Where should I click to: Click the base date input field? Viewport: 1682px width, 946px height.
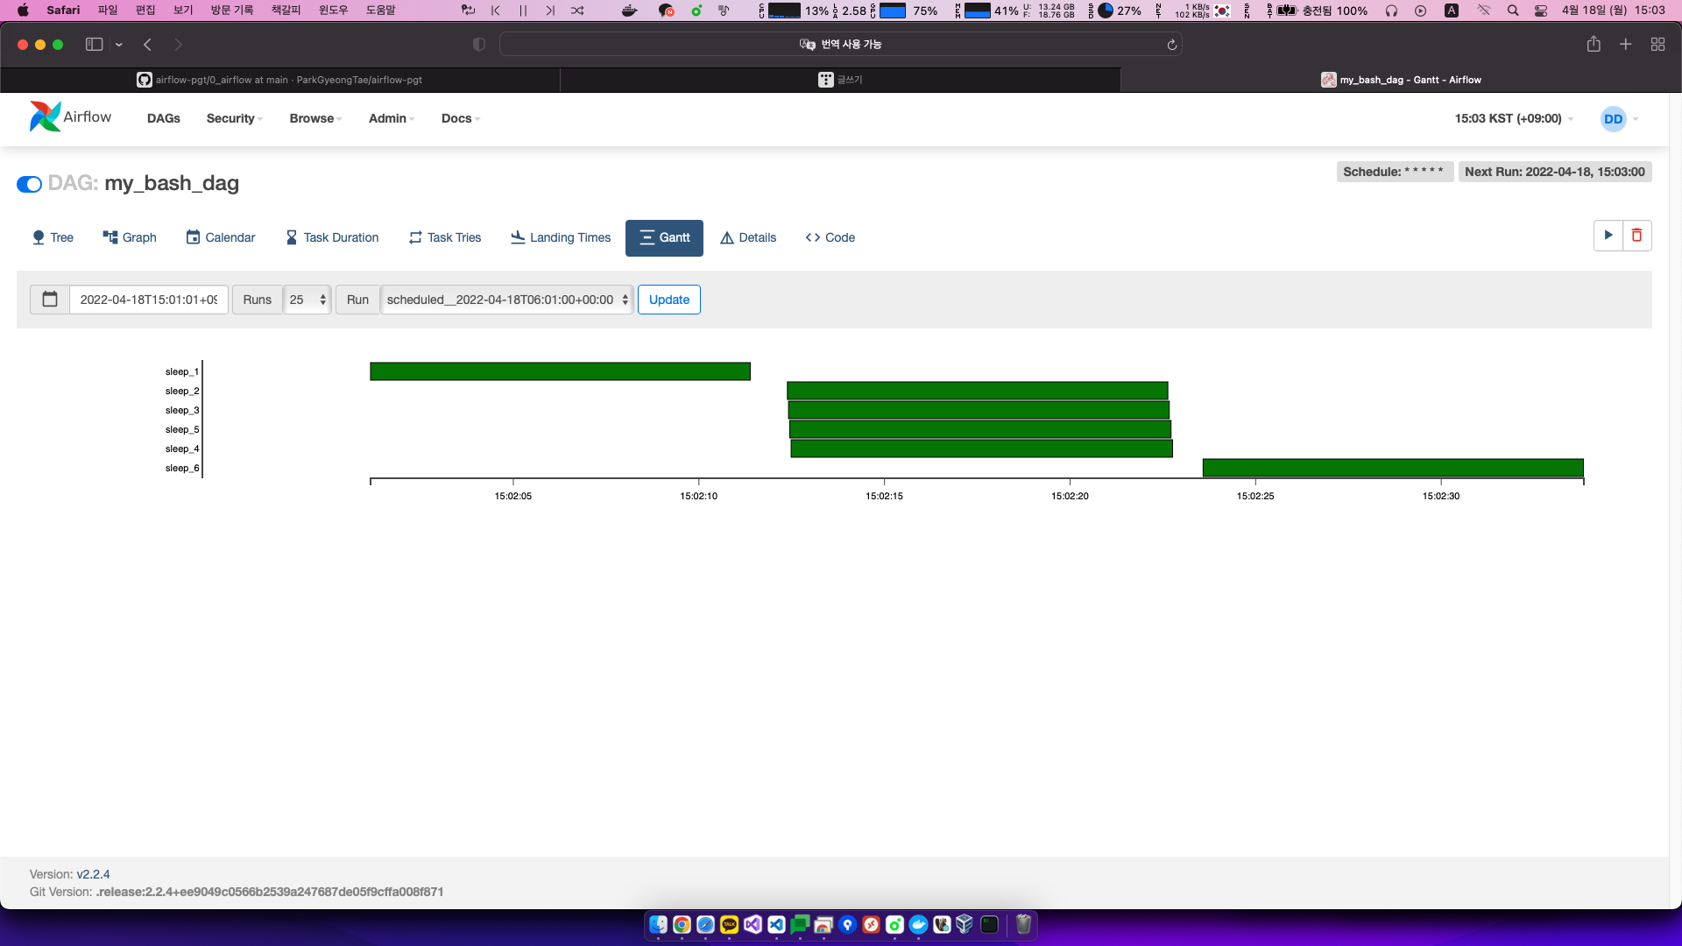click(148, 300)
